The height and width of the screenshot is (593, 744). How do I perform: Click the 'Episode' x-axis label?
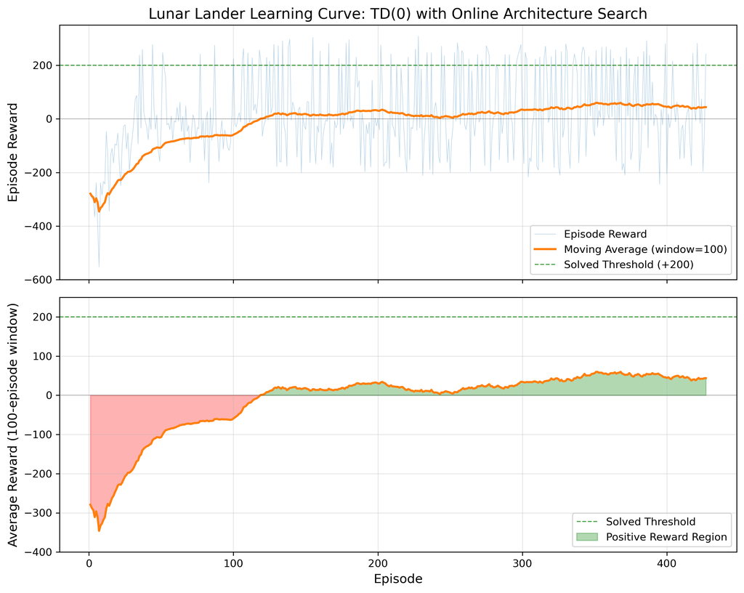coord(397,578)
